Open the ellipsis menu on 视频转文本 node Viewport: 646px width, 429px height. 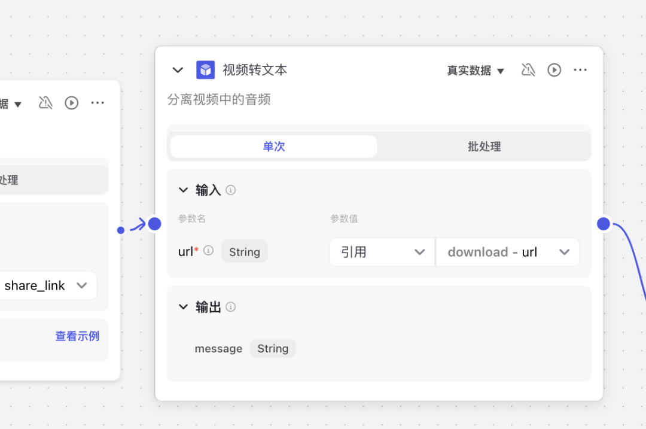coord(580,70)
